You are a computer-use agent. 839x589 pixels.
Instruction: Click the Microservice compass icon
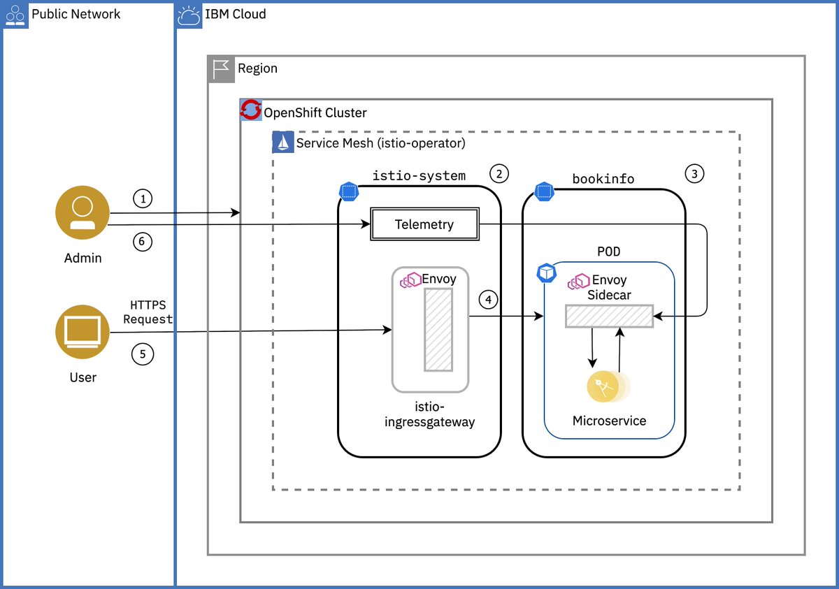(x=603, y=385)
